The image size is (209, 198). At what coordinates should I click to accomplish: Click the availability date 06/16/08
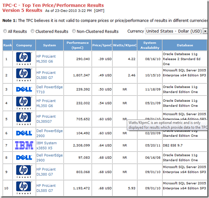point(153,158)
